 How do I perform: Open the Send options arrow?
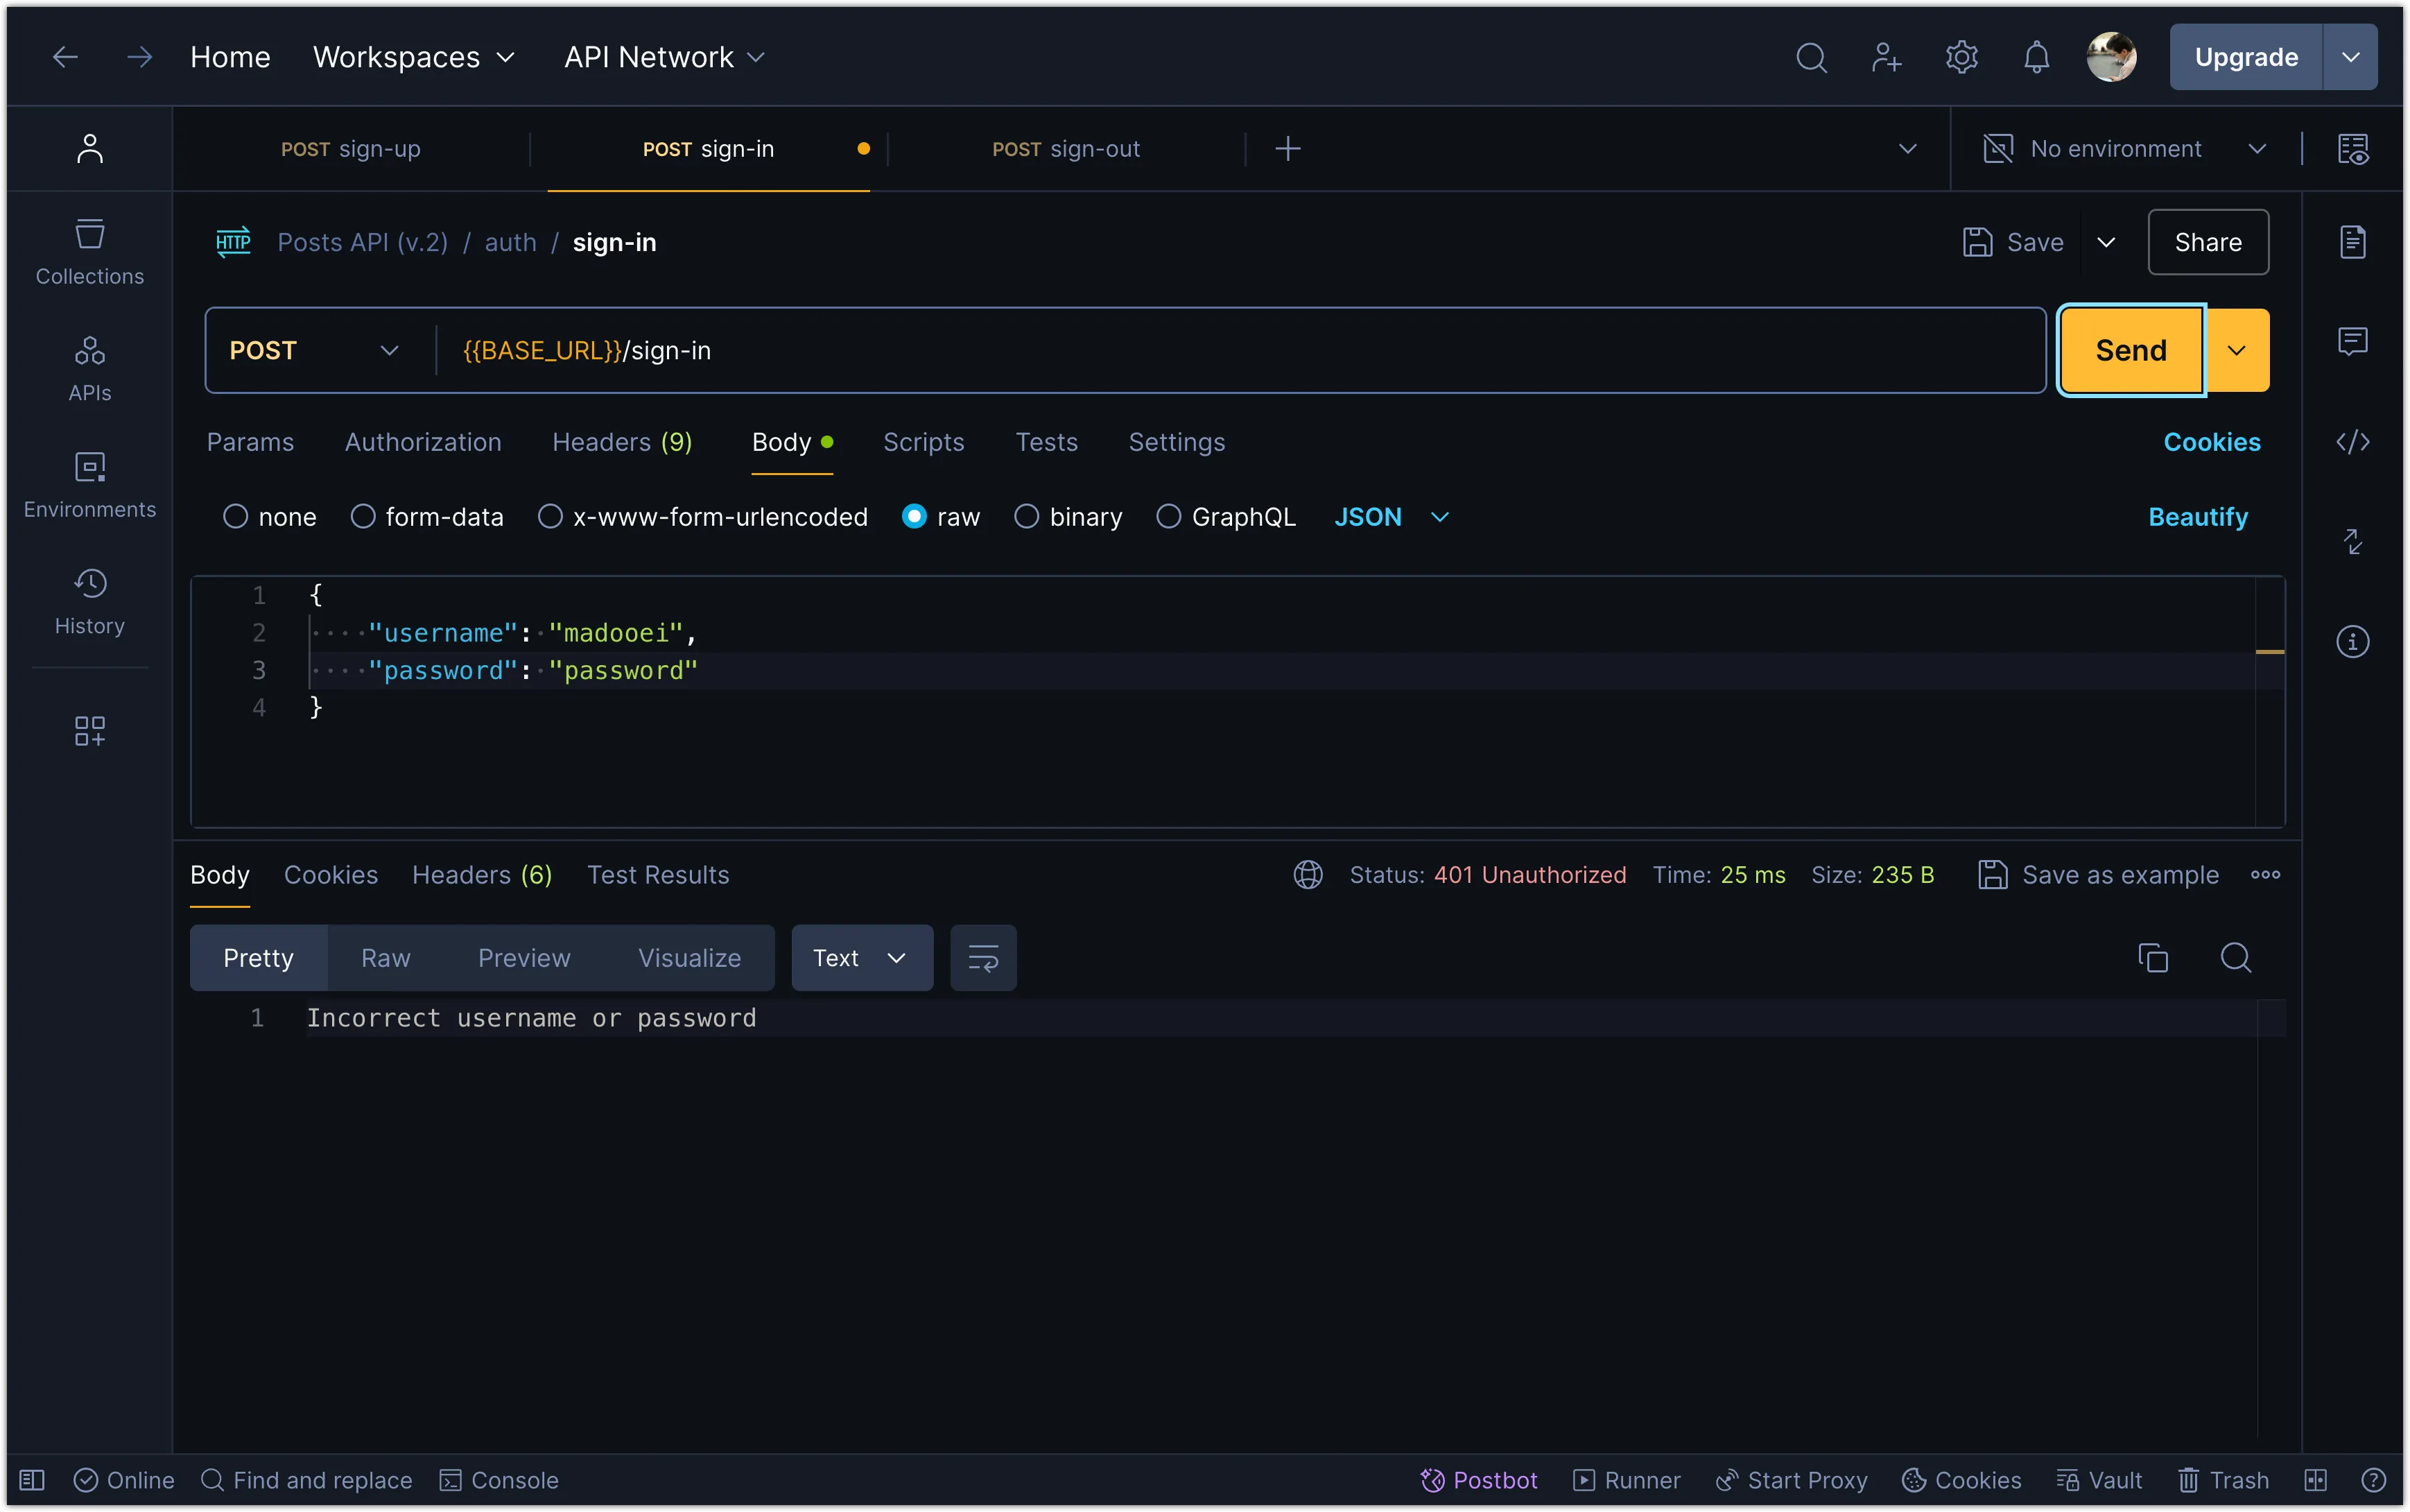point(2238,350)
